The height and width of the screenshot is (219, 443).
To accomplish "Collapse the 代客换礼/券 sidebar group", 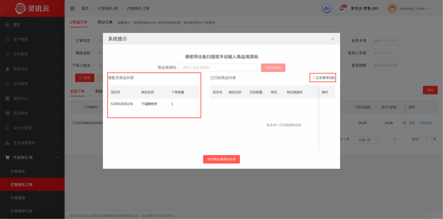I will click(58, 157).
